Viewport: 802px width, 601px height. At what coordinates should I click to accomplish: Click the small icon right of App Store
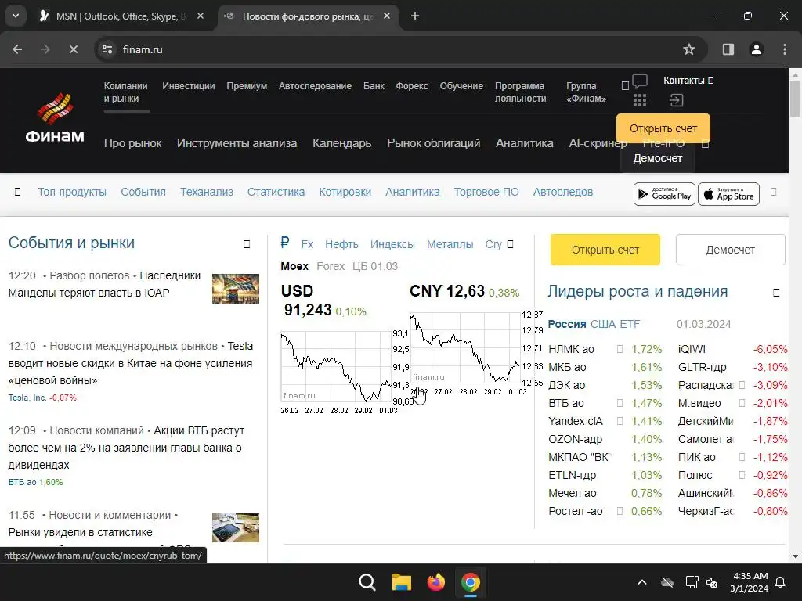click(773, 192)
